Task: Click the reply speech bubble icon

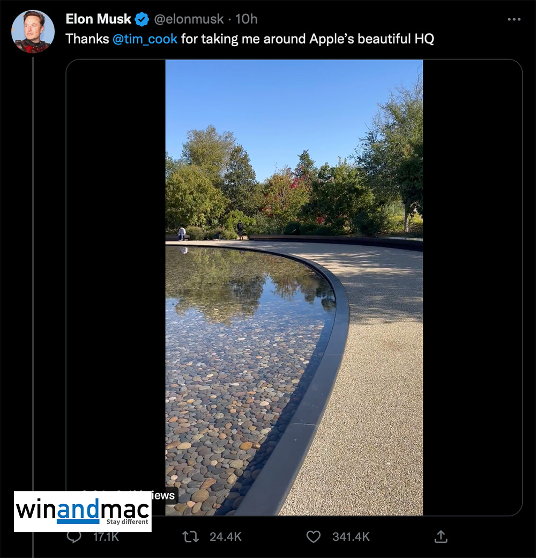Action: click(74, 536)
